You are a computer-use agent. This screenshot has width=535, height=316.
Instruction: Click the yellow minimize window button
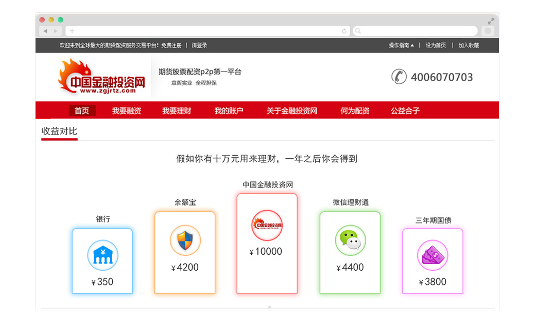pyautogui.click(x=51, y=20)
